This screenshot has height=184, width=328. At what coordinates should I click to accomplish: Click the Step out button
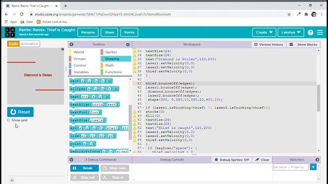pyautogui.click(x=85, y=177)
